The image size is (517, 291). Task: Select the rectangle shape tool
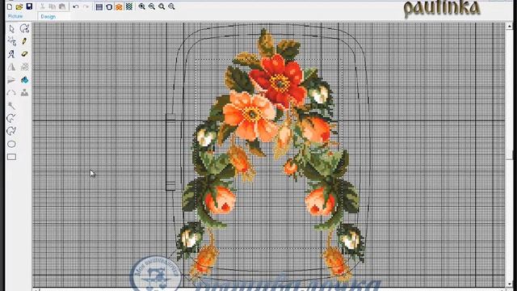click(x=11, y=157)
